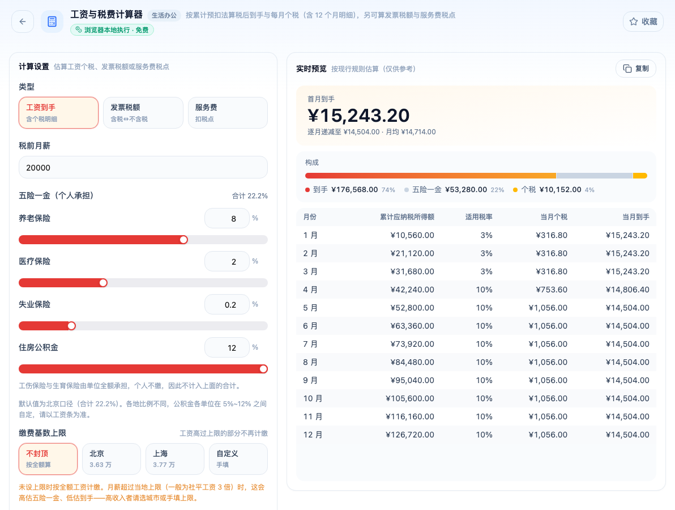
Task: Click the 住房公积金 slider handle
Action: tap(263, 369)
